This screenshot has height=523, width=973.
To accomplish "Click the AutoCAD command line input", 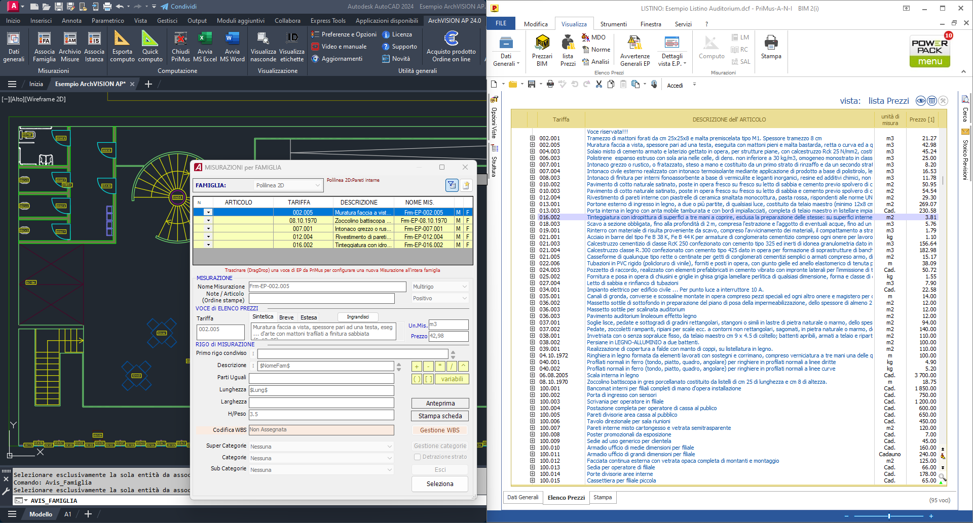I will [253, 501].
